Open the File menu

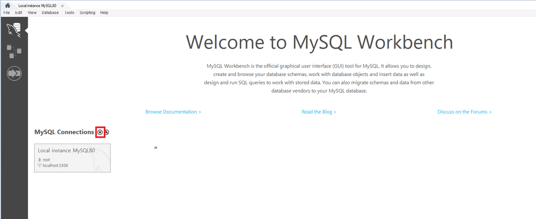(x=6, y=13)
